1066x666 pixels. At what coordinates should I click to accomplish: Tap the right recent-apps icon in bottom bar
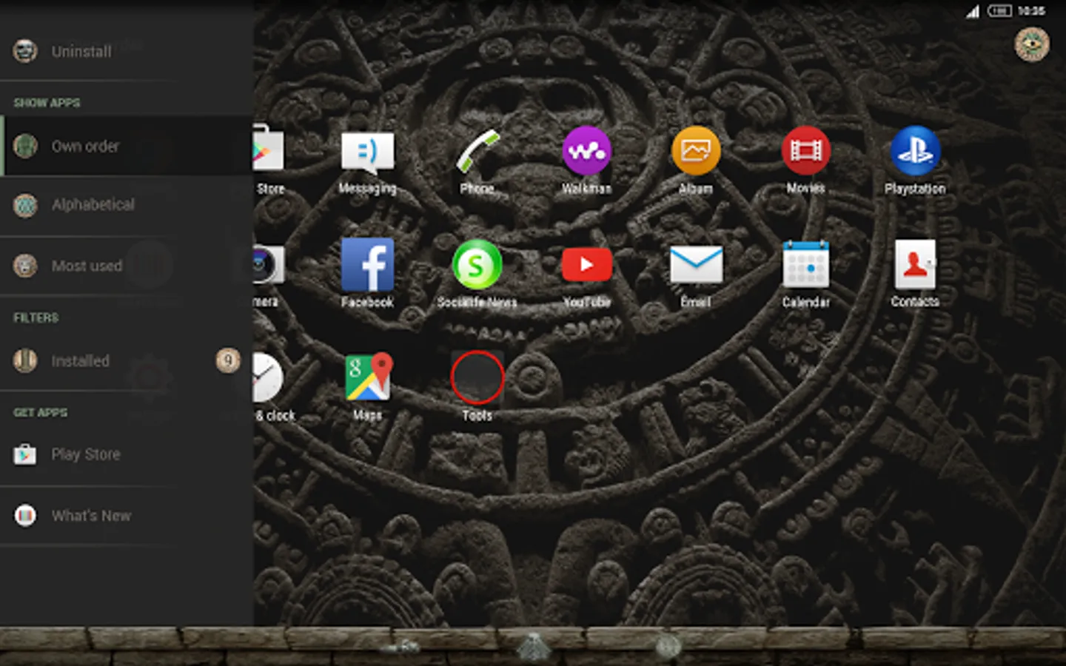[x=668, y=647]
